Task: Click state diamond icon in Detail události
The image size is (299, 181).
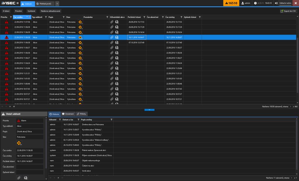Action: [x=19, y=143]
